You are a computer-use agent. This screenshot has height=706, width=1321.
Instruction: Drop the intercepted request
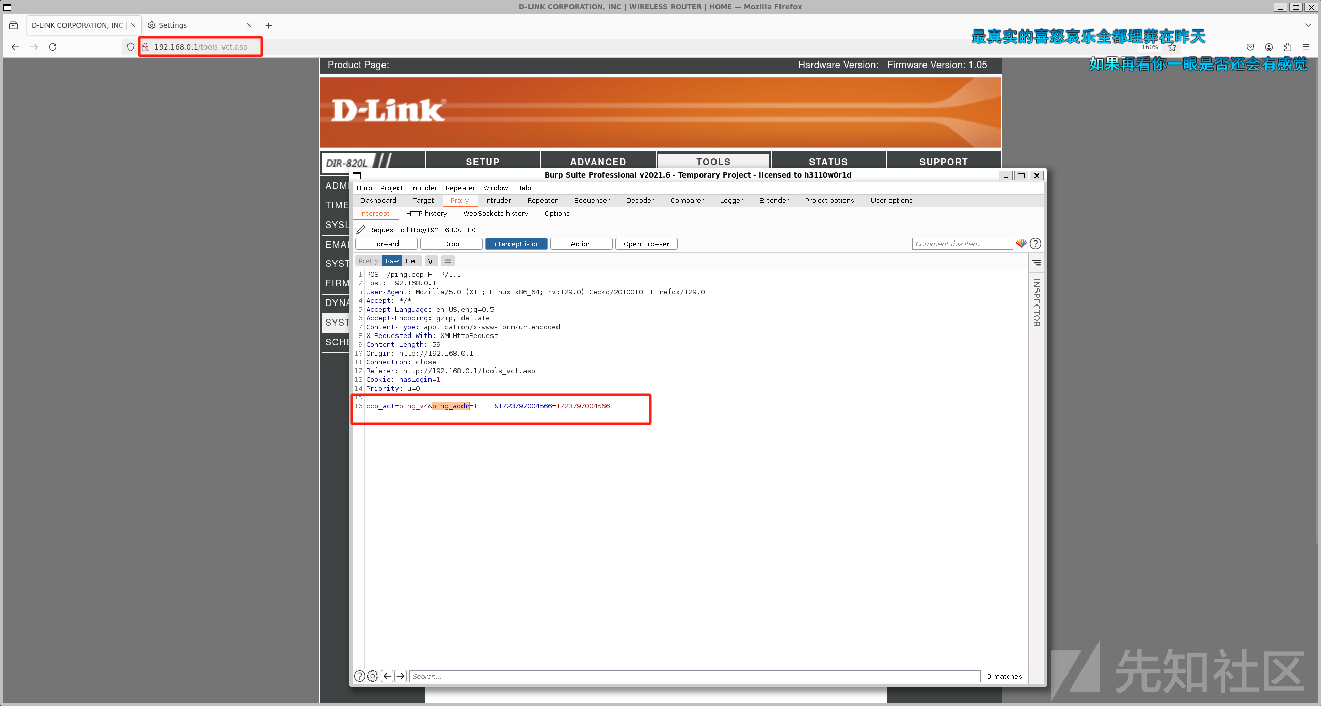[451, 244]
